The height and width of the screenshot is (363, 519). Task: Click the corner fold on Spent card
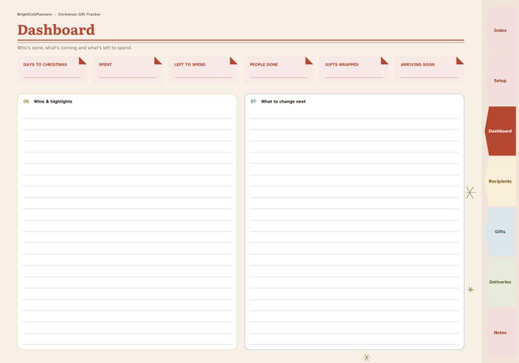(158, 61)
